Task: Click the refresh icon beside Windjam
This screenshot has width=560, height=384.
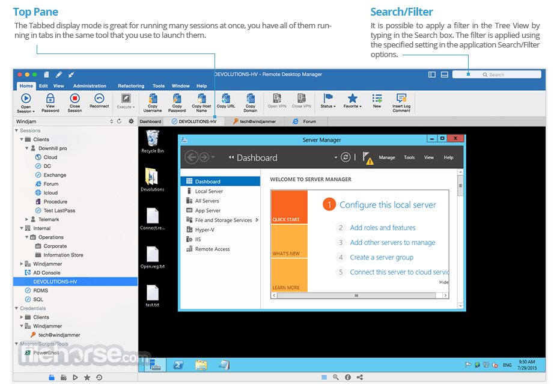Action: (x=120, y=121)
